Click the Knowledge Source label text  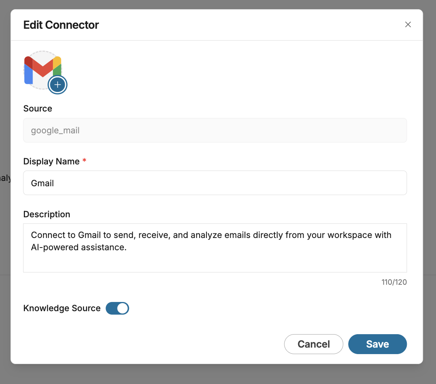point(62,308)
